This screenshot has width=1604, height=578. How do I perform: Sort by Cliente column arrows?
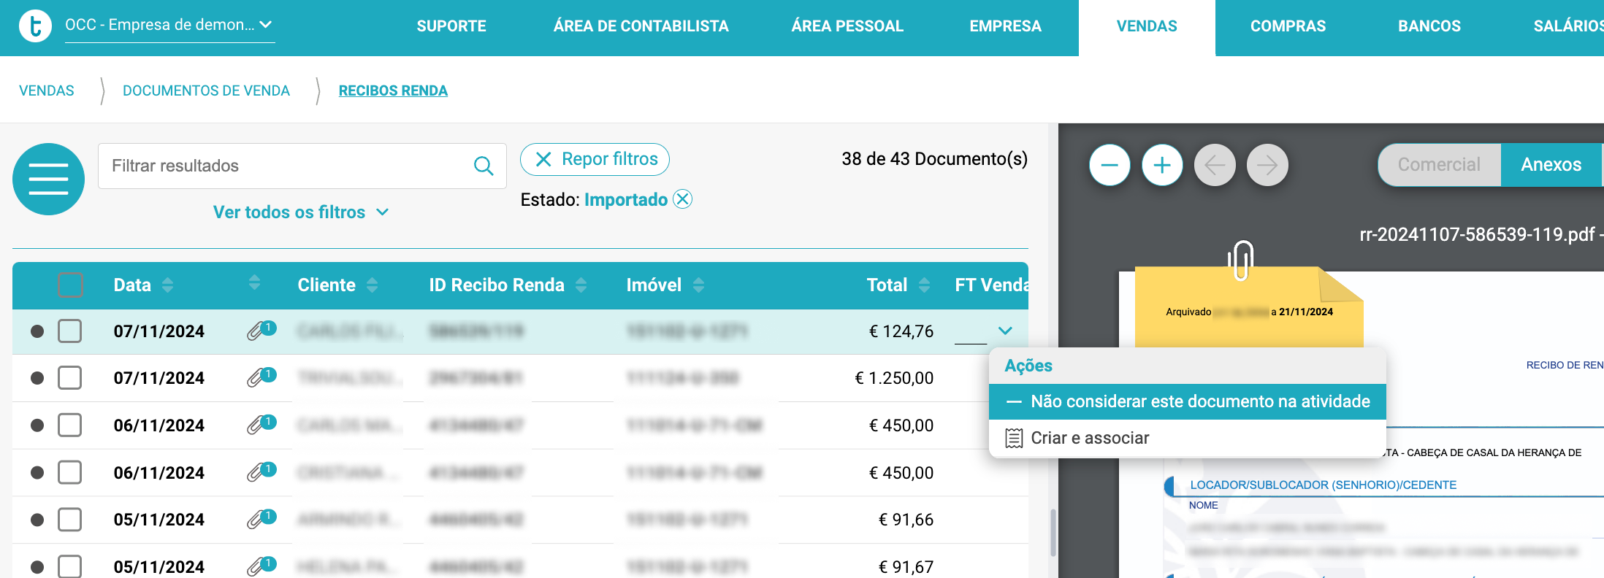tap(372, 285)
